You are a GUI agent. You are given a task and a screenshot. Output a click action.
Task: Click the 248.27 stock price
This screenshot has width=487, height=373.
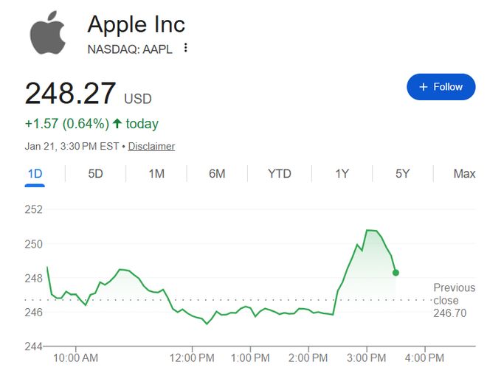[70, 94]
